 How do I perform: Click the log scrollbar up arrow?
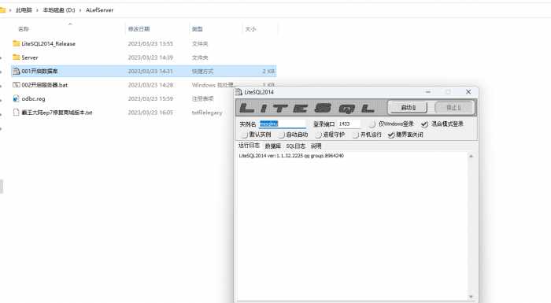(471, 156)
